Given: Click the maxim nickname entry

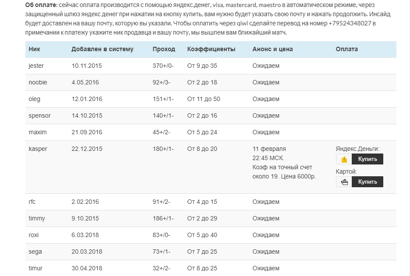Looking at the screenshot, I should 38,132.
